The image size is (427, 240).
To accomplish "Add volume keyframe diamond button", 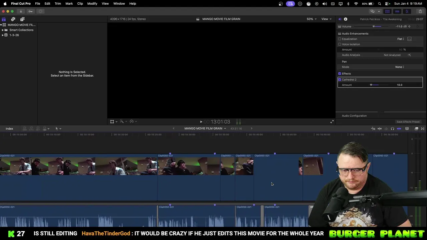I will point(409,26).
